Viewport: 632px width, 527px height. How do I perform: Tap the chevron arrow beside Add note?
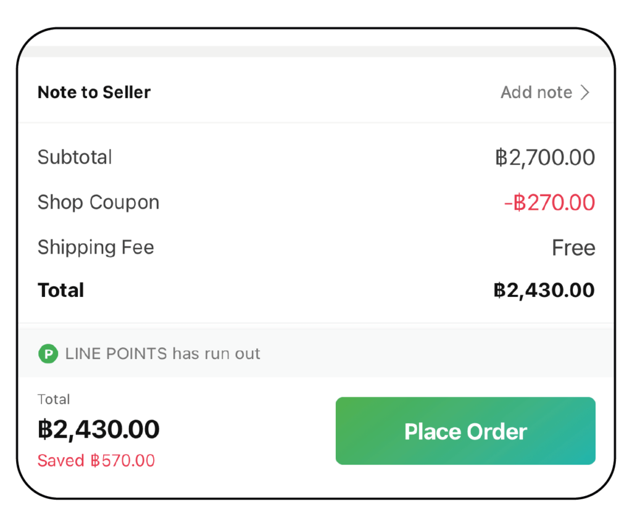pyautogui.click(x=585, y=93)
